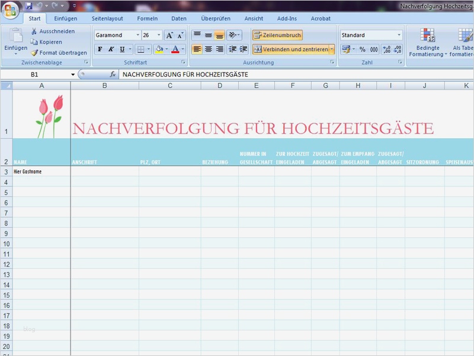Increase font size with large A icon

pos(169,35)
